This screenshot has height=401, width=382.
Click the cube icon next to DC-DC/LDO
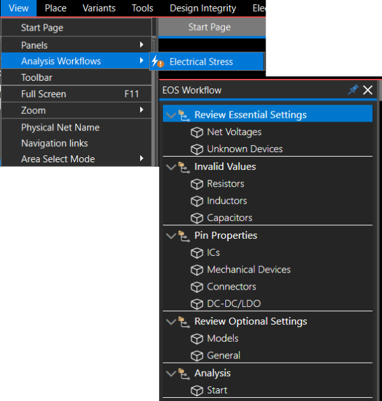click(x=197, y=304)
